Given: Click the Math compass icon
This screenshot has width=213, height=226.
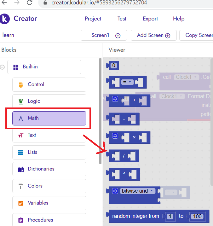Looking at the screenshot, I should click(x=21, y=119).
